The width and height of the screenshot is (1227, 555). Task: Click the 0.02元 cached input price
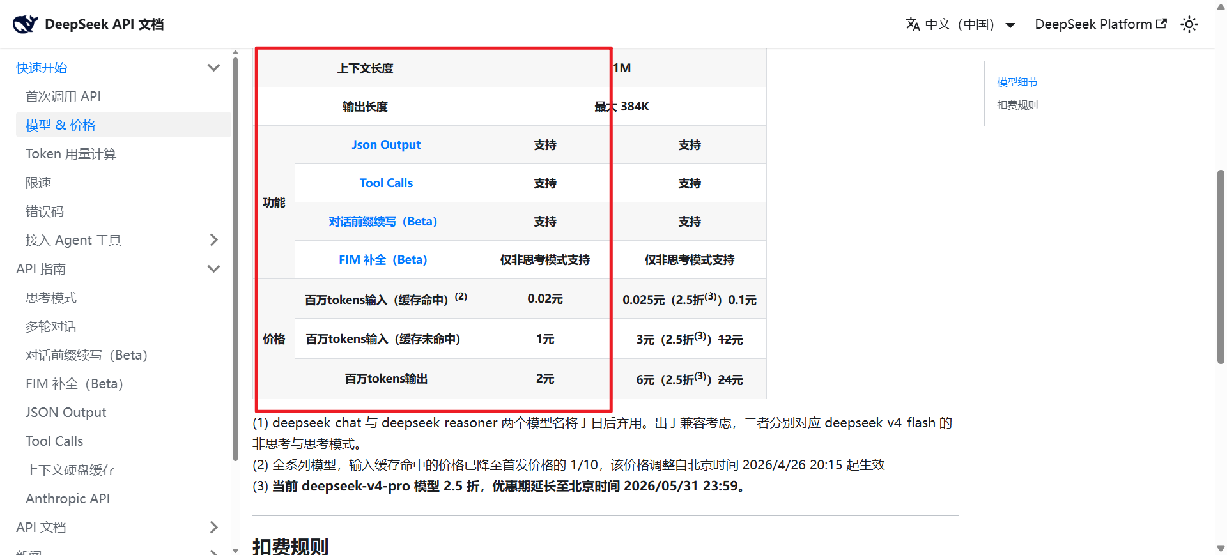click(x=545, y=299)
